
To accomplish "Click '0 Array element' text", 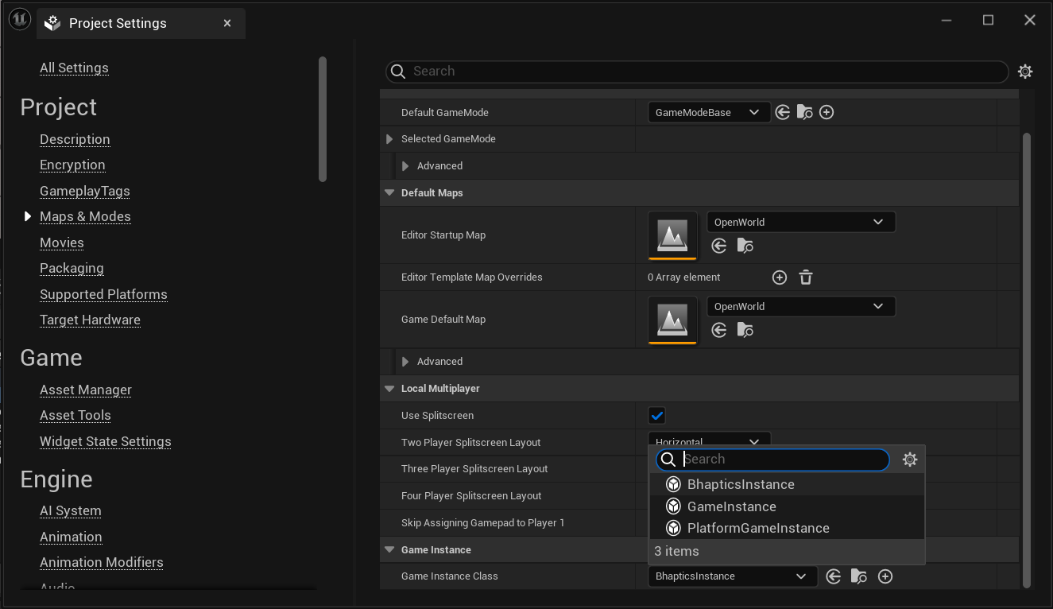I will [683, 277].
